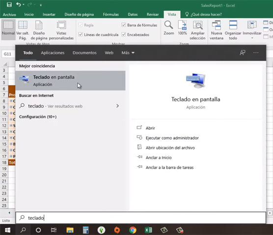Image resolution: width=273 pixels, height=235 pixels.
Task: Expand the outline group on row 12
Action: pyautogui.click(x=11, y=125)
